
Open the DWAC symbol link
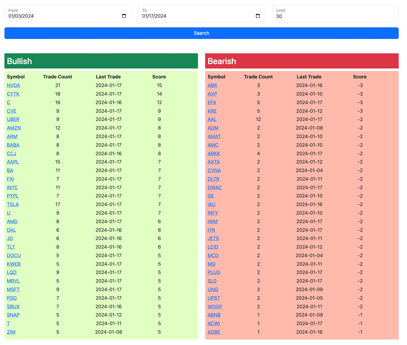pyautogui.click(x=215, y=188)
